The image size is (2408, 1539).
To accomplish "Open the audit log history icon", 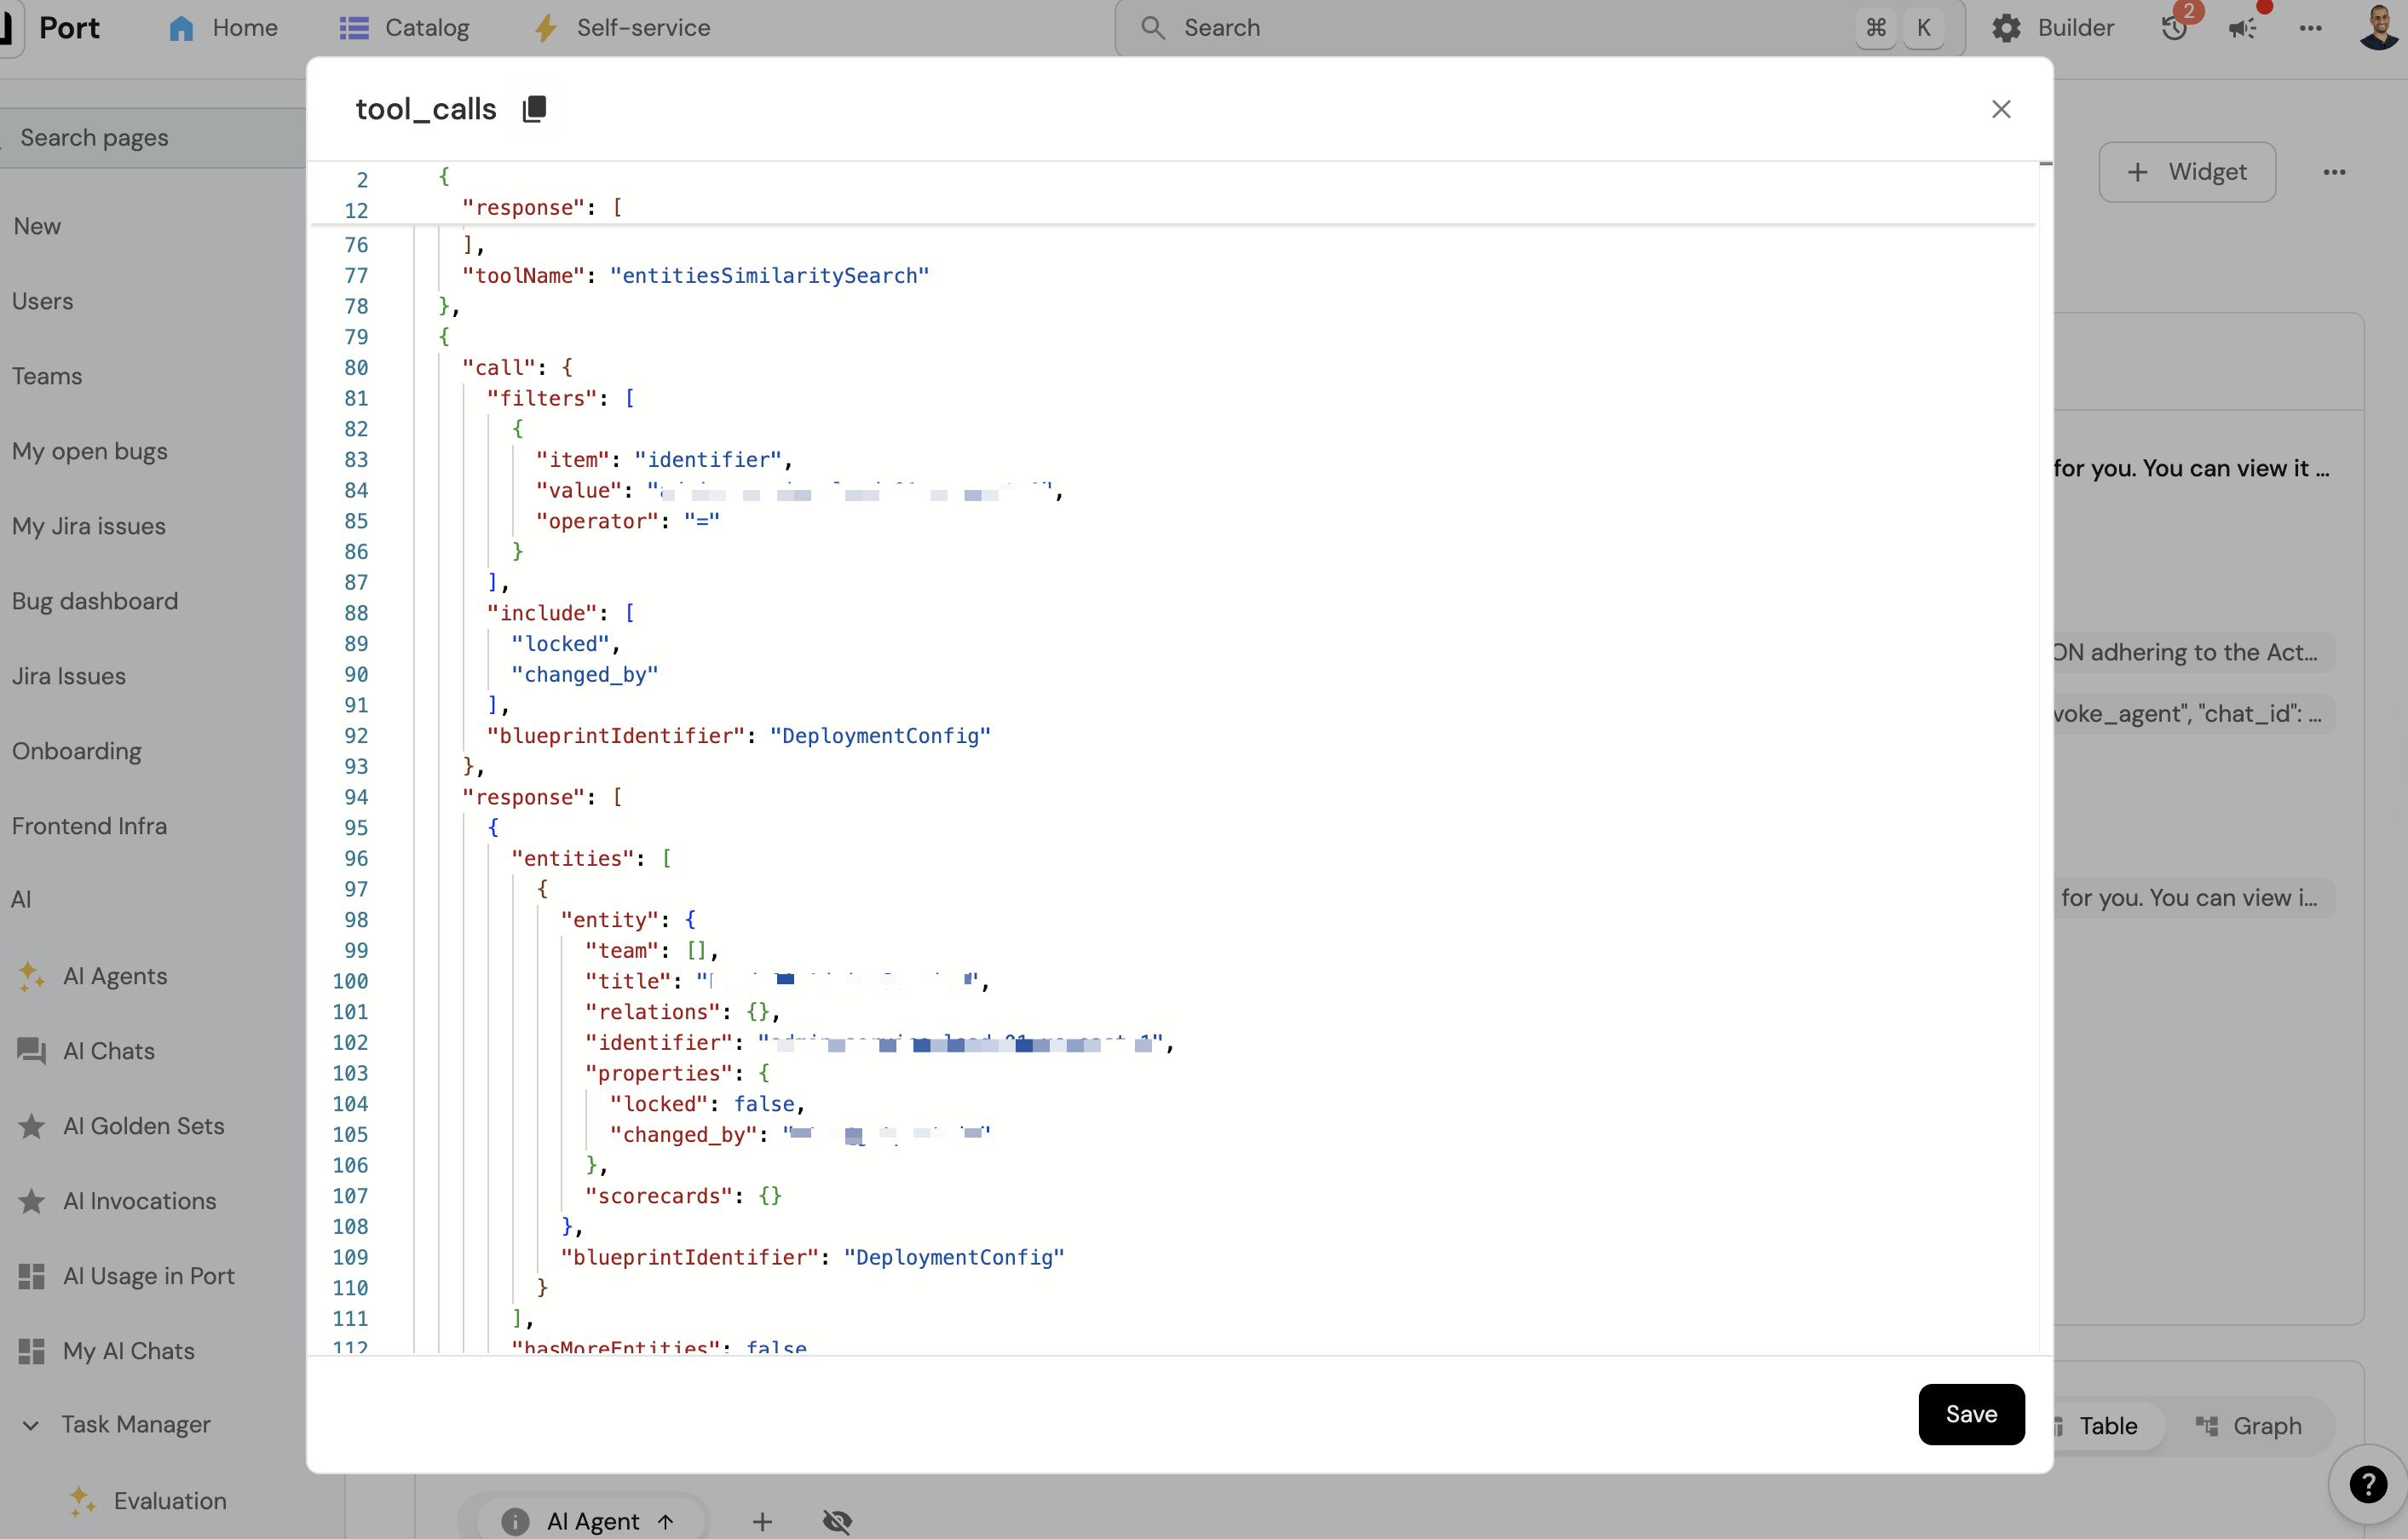I will (2174, 28).
